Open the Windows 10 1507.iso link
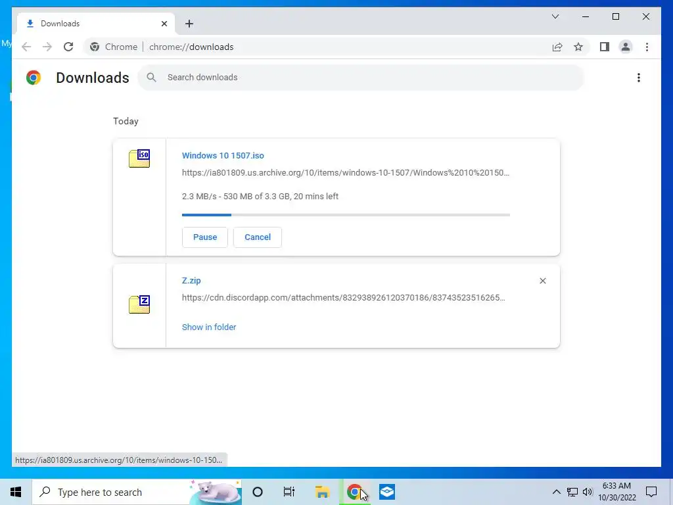Screen dimensions: 673x505 [x=223, y=155]
